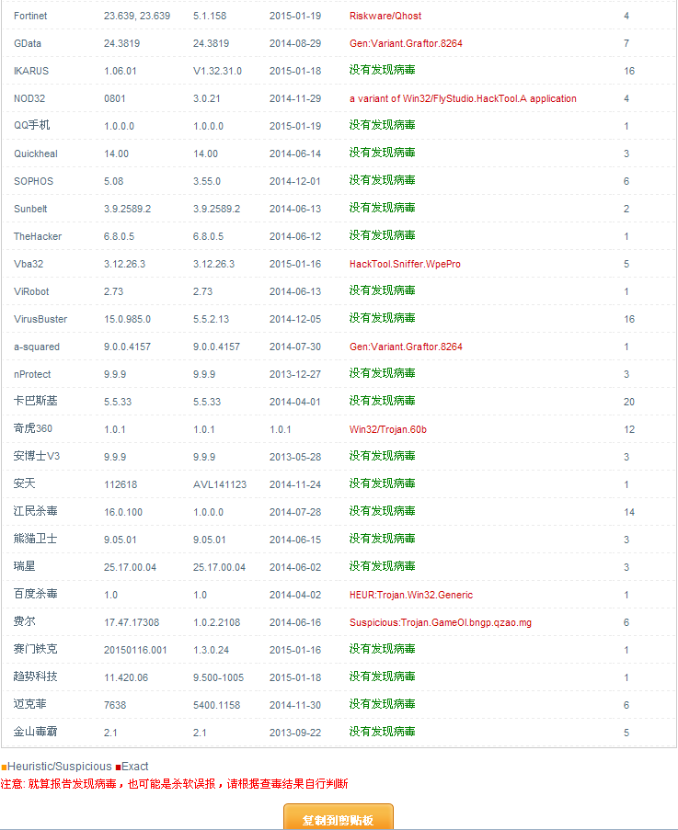The image size is (678, 830).
Task: Select Fortinet version 23.639, 23.639
Action: pyautogui.click(x=137, y=16)
